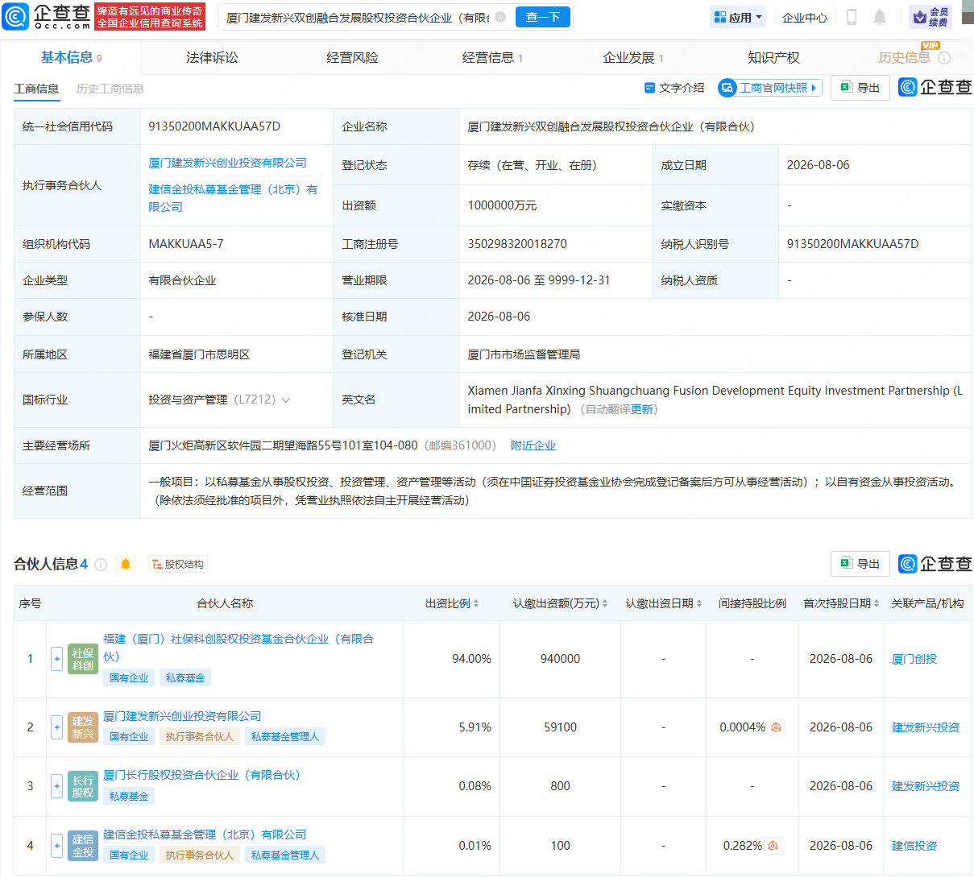The image size is (974, 878).
Task: Click credit code 91350200MAKKUAA57D value
Action: tap(214, 126)
